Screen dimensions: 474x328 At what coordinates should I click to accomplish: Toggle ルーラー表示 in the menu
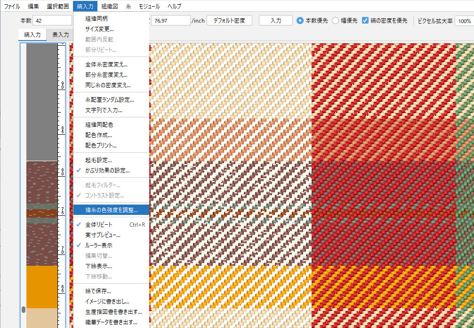tap(99, 246)
